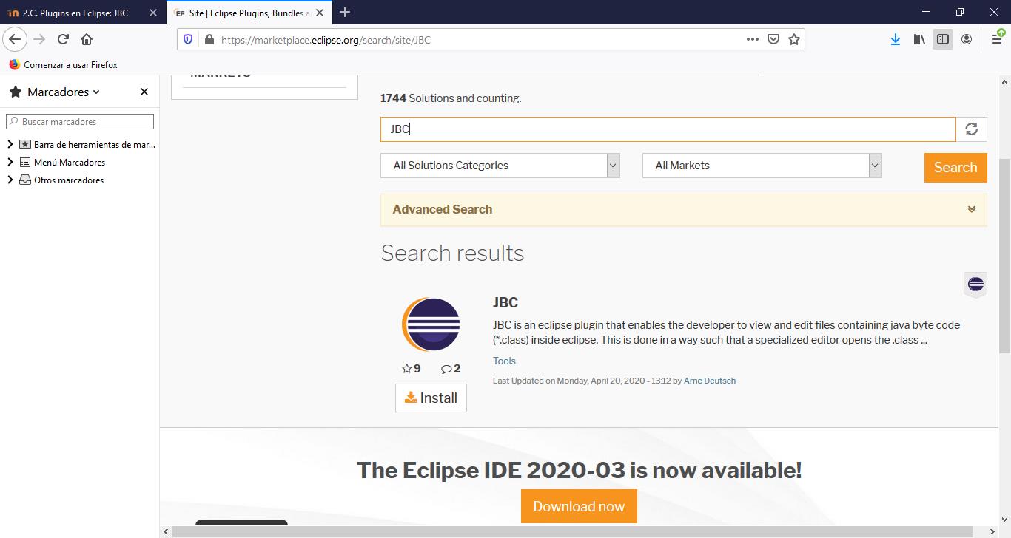
Task: Close the Plugins en Eclipse tab
Action: click(x=153, y=13)
